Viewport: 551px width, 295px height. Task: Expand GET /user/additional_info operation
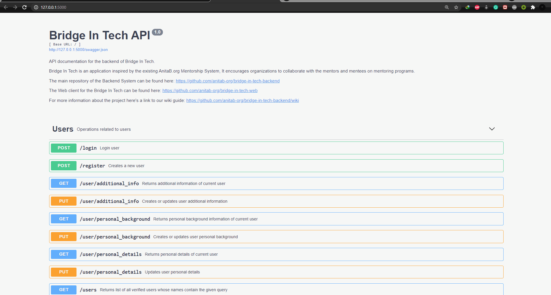coord(276,183)
